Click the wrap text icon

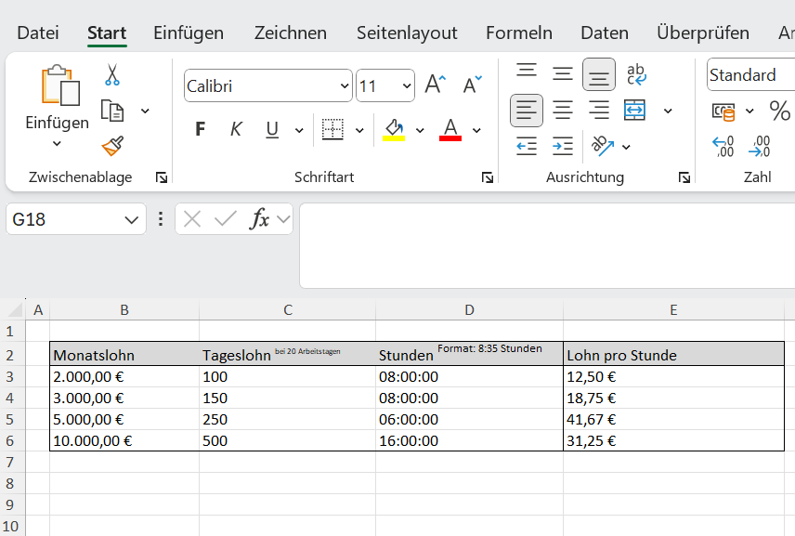coord(636,74)
